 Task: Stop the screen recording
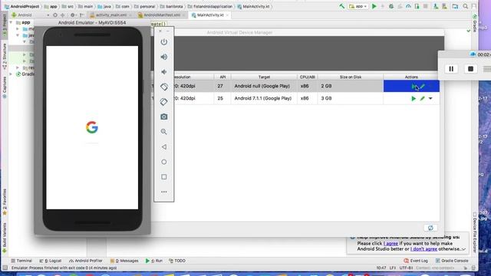(x=470, y=69)
